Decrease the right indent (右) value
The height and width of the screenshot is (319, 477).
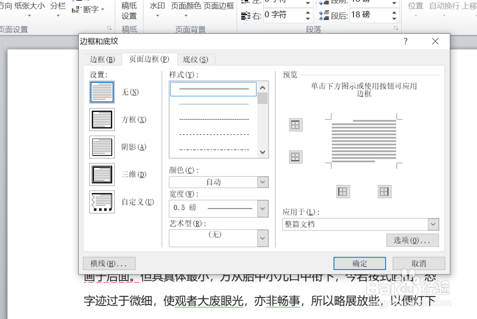pyautogui.click(x=308, y=18)
